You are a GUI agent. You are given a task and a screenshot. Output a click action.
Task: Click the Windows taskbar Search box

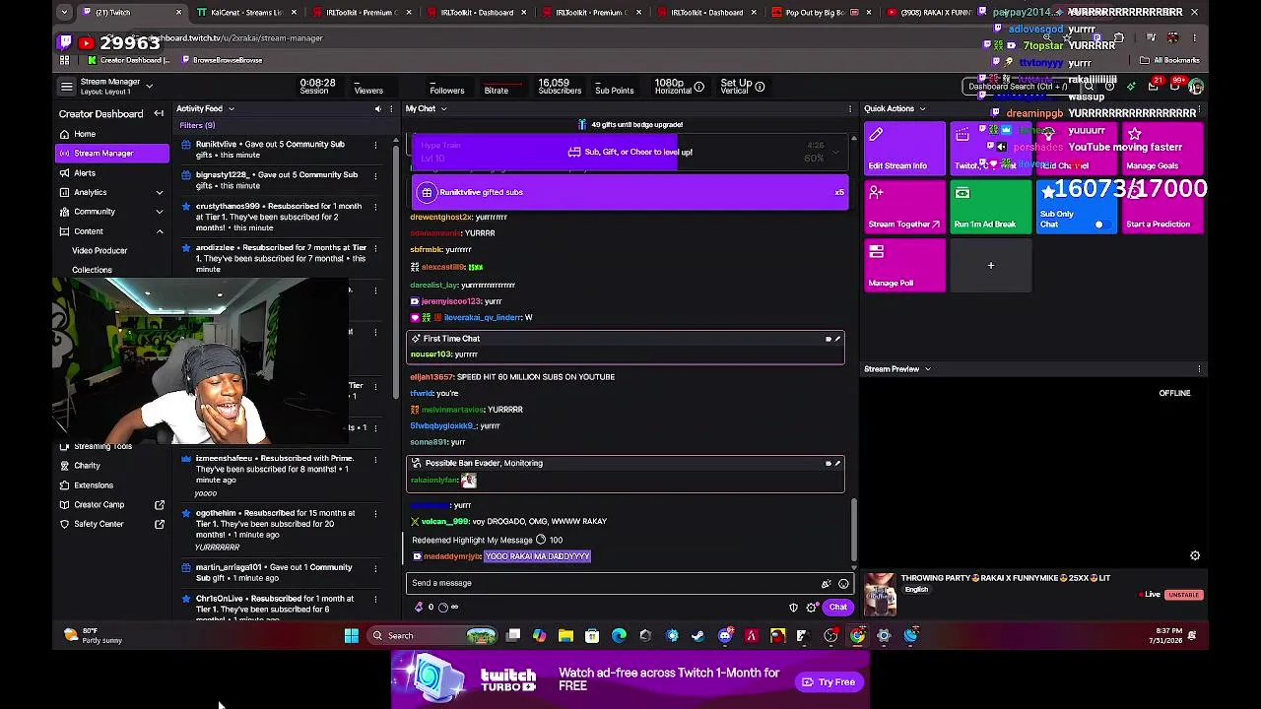coord(431,636)
